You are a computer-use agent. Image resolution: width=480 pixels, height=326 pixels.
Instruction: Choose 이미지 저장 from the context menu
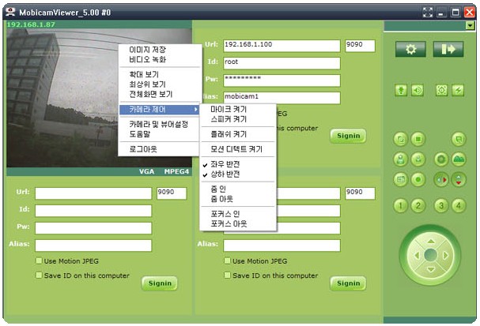pyautogui.click(x=159, y=50)
